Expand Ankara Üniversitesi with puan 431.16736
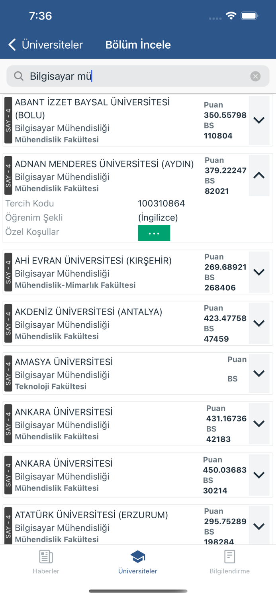 [x=259, y=423]
